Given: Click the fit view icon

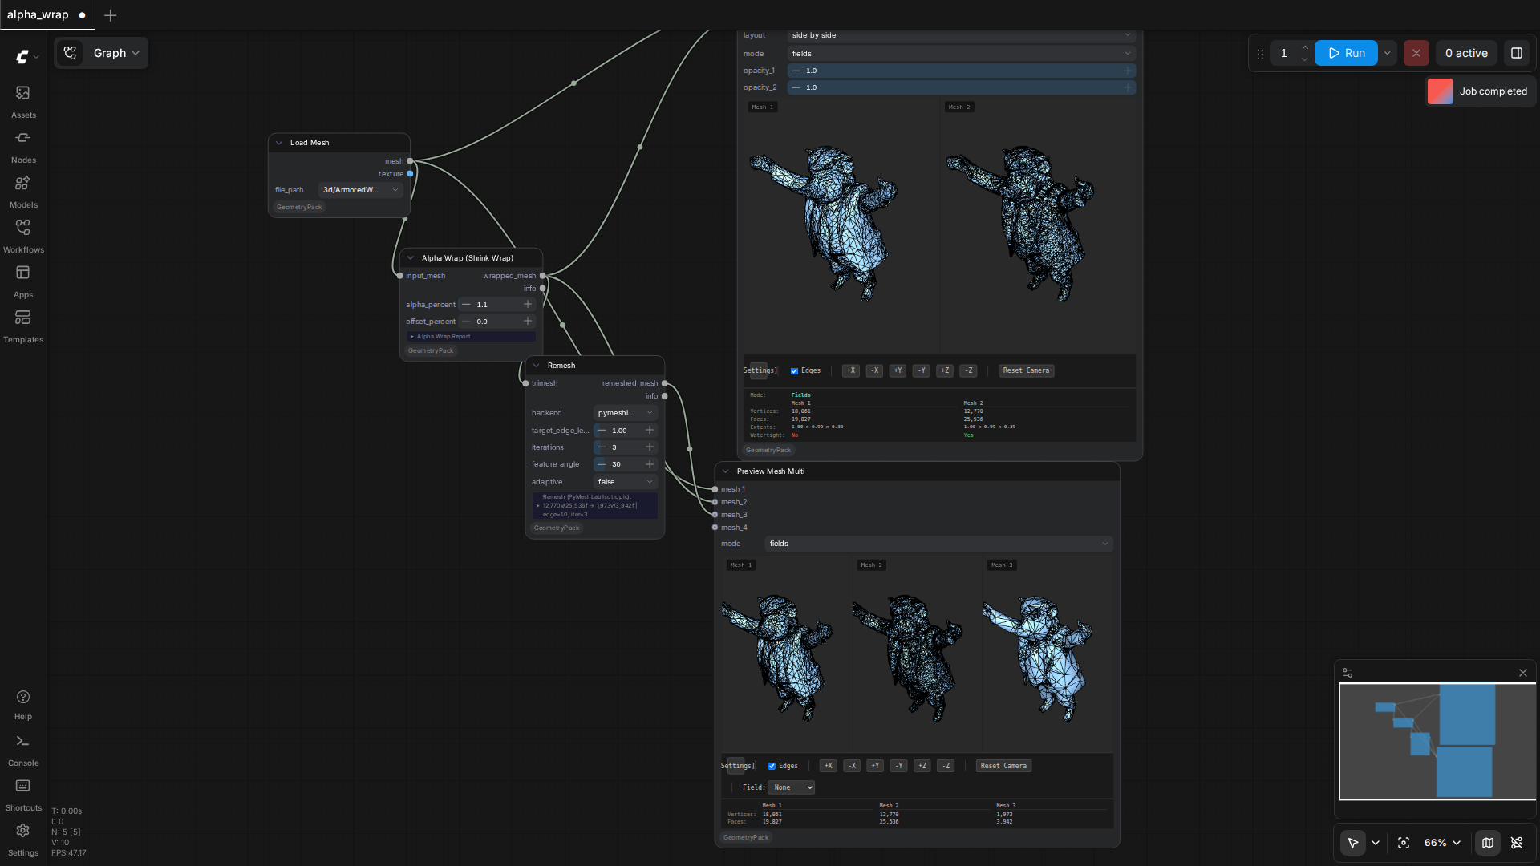Looking at the screenshot, I should tap(1404, 843).
